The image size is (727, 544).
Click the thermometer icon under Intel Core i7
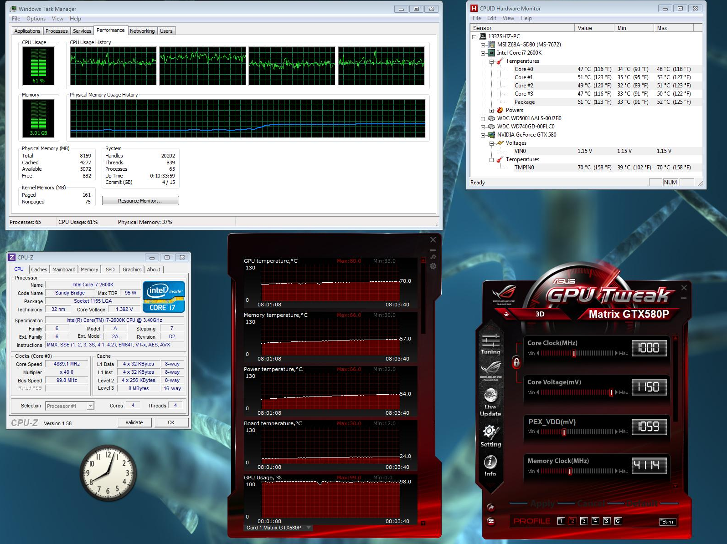(x=500, y=61)
